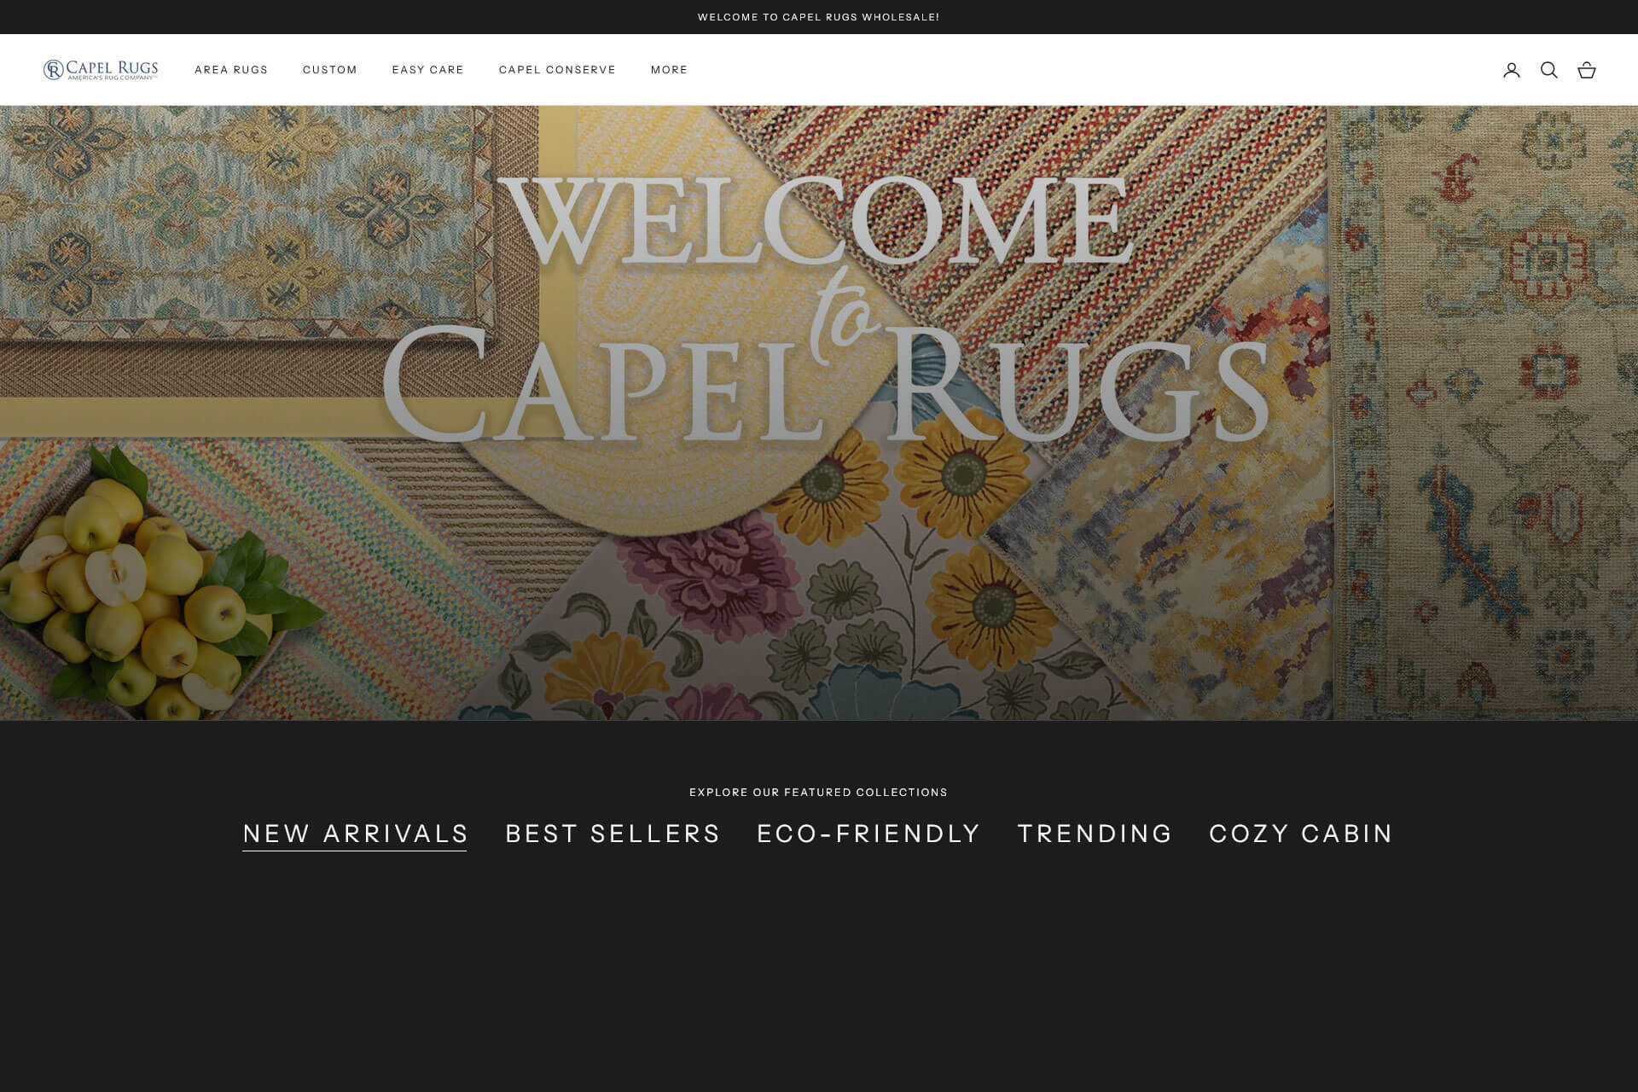Click the Welcome to Capel Rugs hero banner
Image resolution: width=1638 pixels, height=1092 pixels.
pos(819,413)
